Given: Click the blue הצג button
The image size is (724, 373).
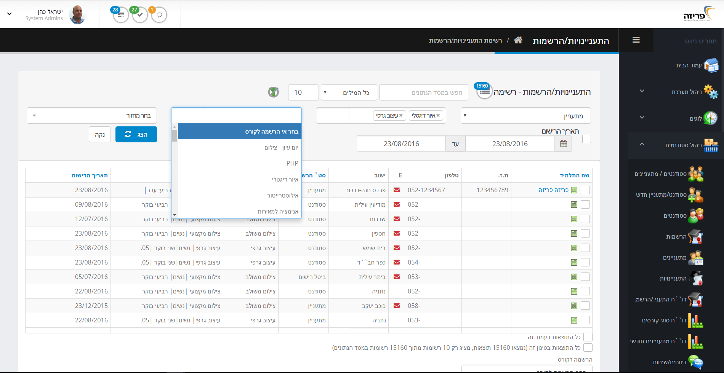Looking at the screenshot, I should (x=136, y=134).
